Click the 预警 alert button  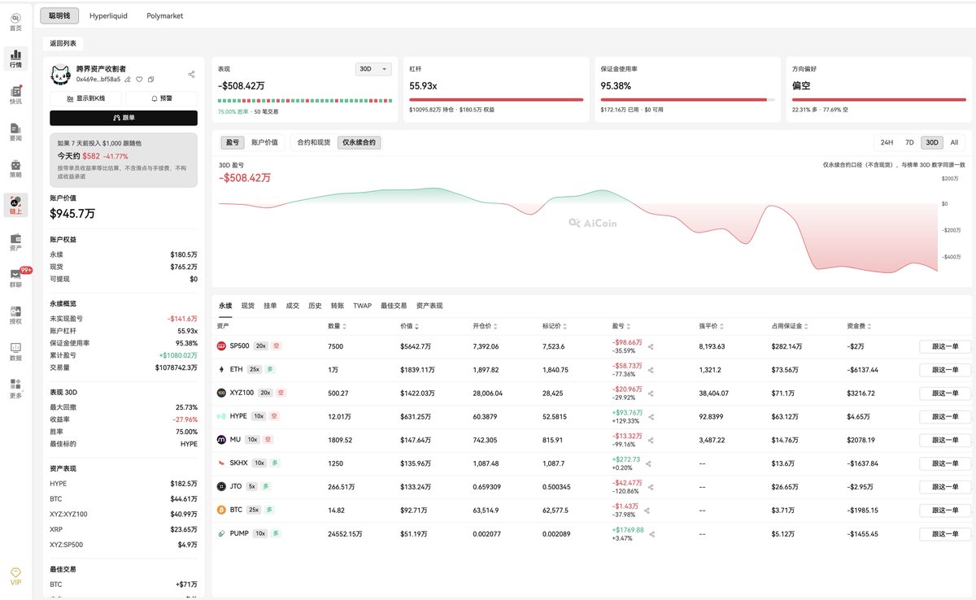tap(161, 98)
